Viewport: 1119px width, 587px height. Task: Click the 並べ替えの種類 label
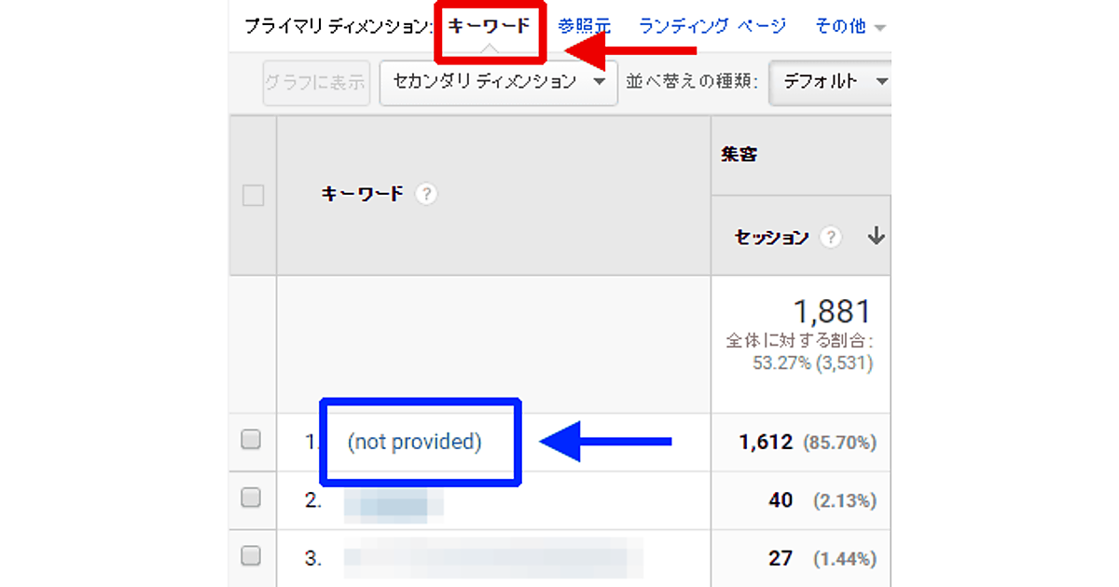click(x=692, y=82)
